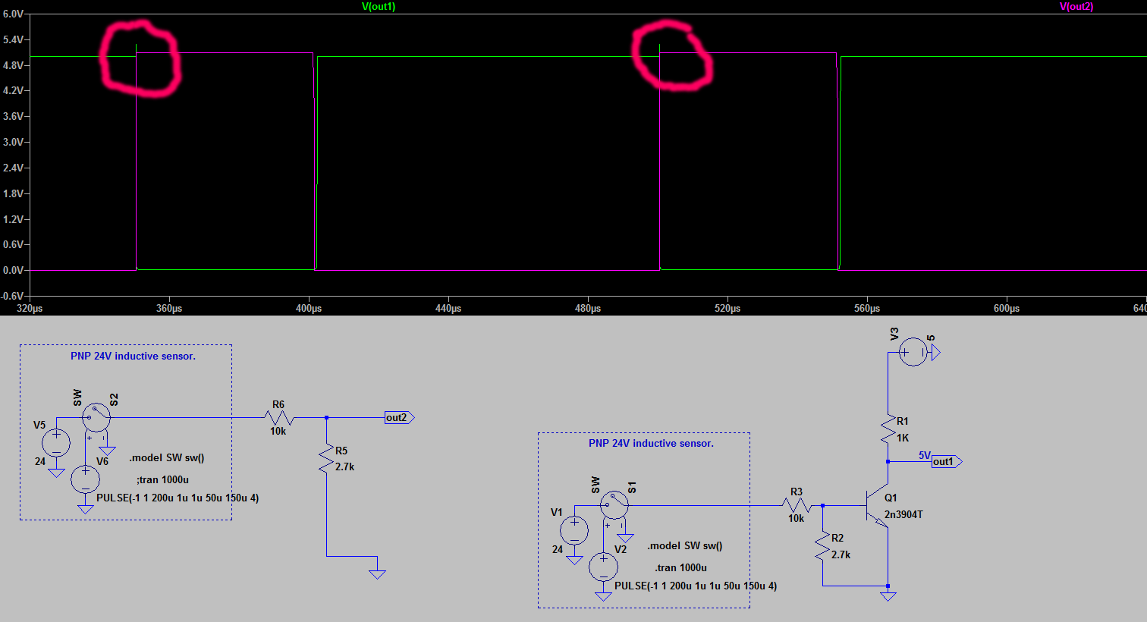Click the V5 24V voltage source symbol
This screenshot has width=1147, height=622.
click(x=56, y=443)
